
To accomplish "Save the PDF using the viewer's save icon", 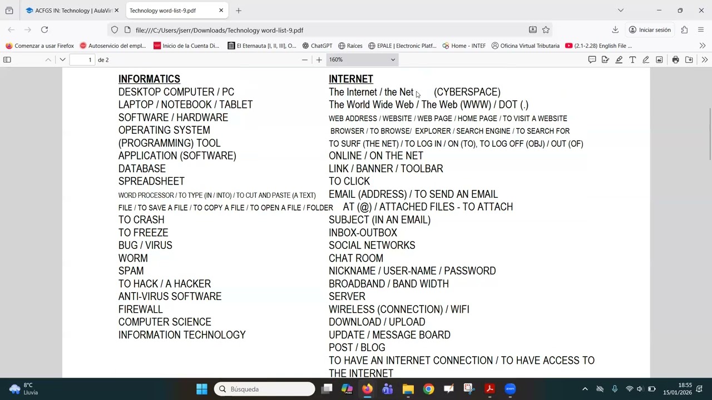I will tap(689, 59).
